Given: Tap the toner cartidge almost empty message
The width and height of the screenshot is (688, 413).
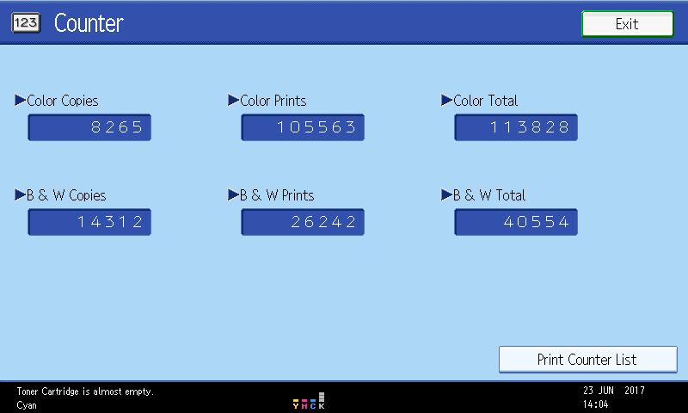Looking at the screenshot, I should (85, 391).
